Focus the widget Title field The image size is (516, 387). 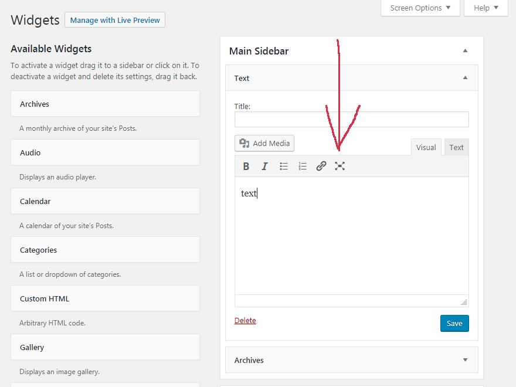click(351, 120)
